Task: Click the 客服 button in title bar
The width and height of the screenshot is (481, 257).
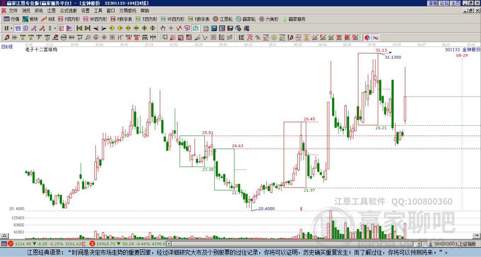Action: click(x=433, y=3)
